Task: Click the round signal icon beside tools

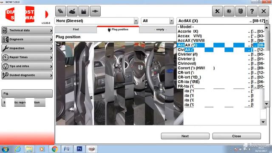Action: pyautogui.click(x=229, y=11)
